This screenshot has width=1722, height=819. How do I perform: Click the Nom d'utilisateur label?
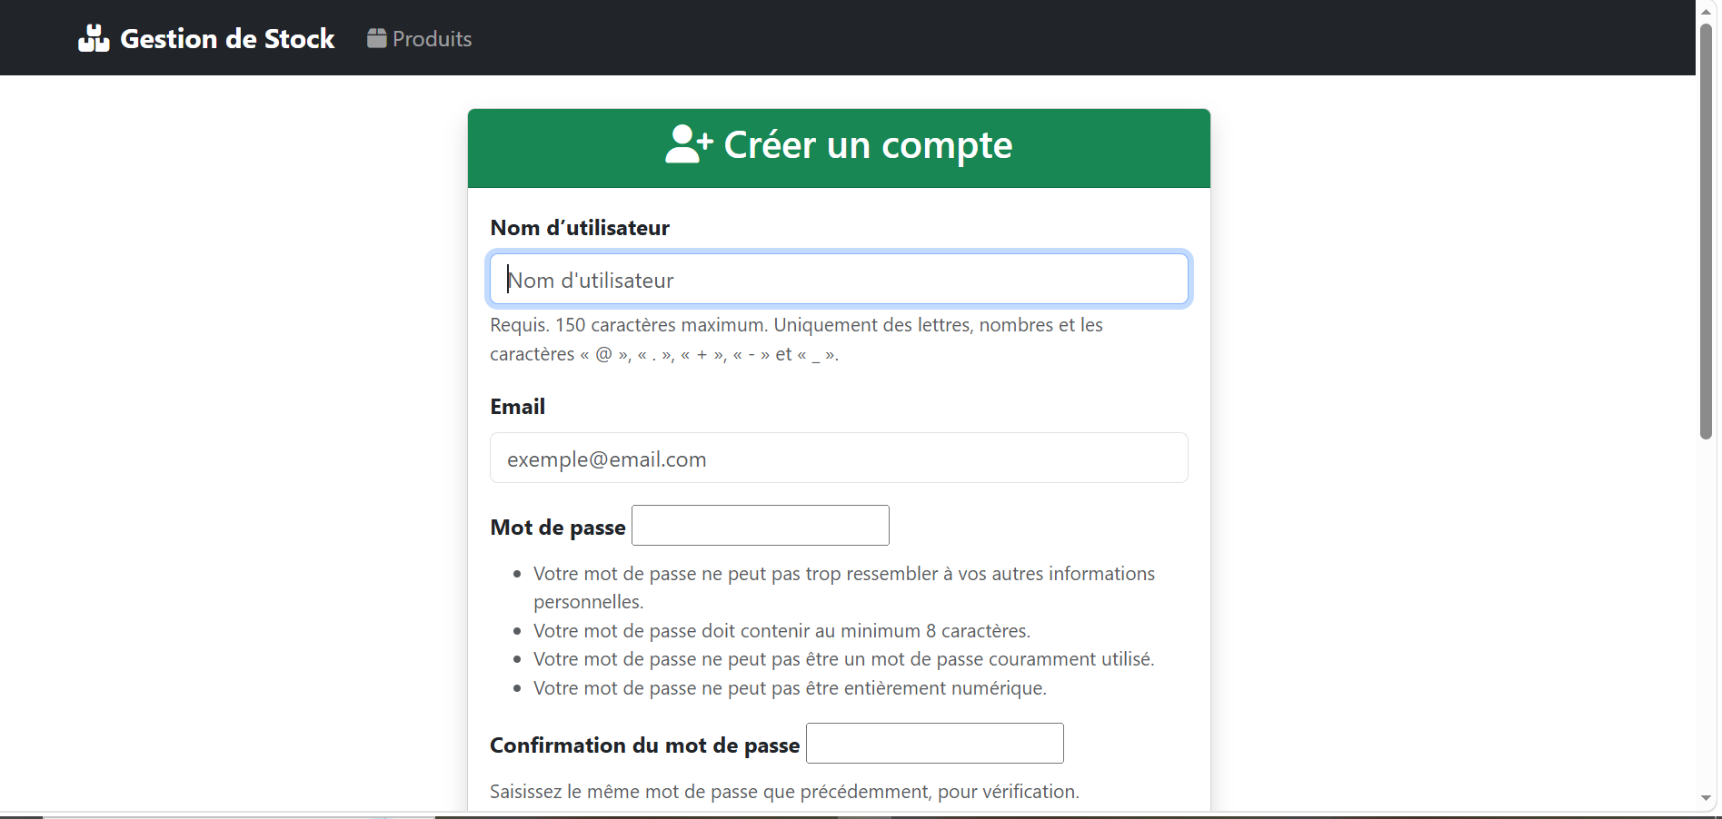(x=580, y=228)
